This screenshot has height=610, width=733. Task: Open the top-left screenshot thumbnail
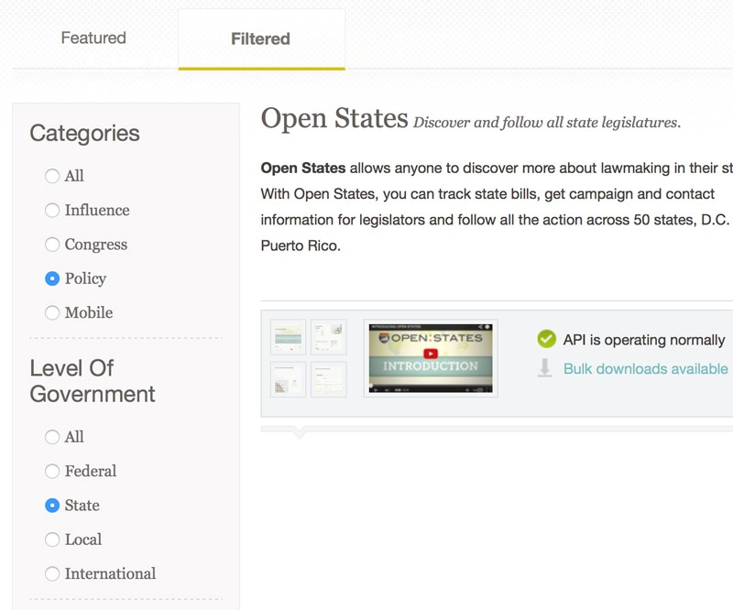point(289,337)
